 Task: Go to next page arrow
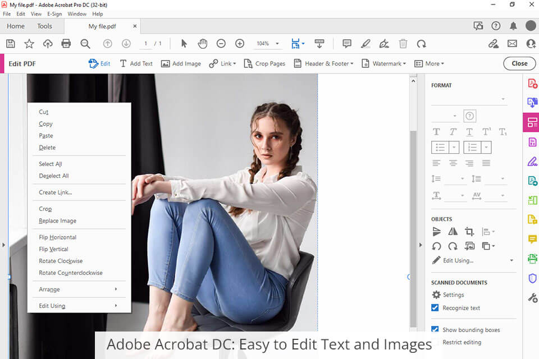coord(126,44)
